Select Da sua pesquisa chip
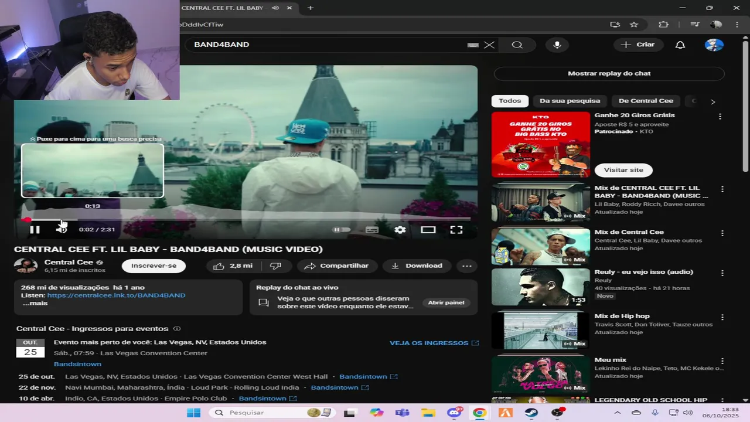Screen dimensions: 750x422 (x=570, y=101)
